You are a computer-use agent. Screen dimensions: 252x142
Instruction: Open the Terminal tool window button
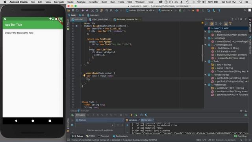coord(104,136)
